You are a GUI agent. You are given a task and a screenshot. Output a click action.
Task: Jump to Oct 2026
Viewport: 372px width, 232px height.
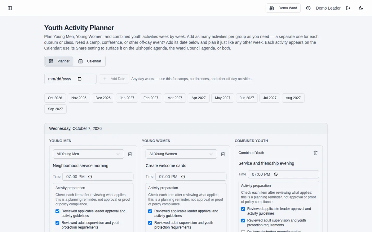(55, 98)
